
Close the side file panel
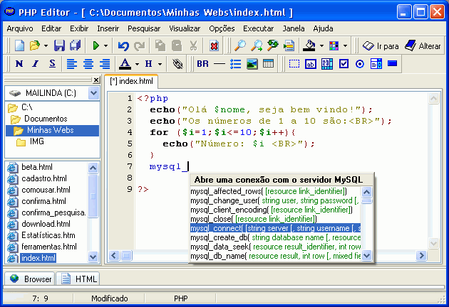tap(96, 80)
